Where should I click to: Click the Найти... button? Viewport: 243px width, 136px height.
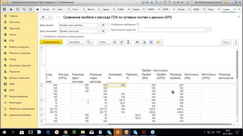(x=103, y=42)
